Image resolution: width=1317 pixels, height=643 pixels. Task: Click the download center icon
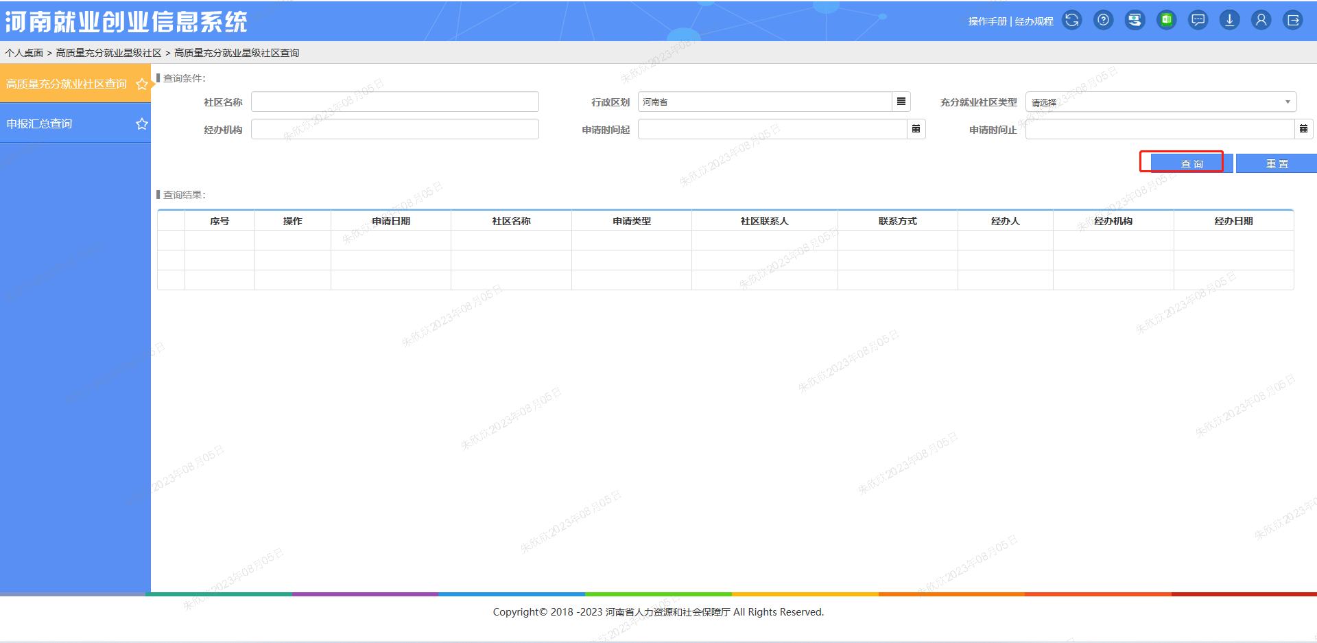tap(1229, 20)
